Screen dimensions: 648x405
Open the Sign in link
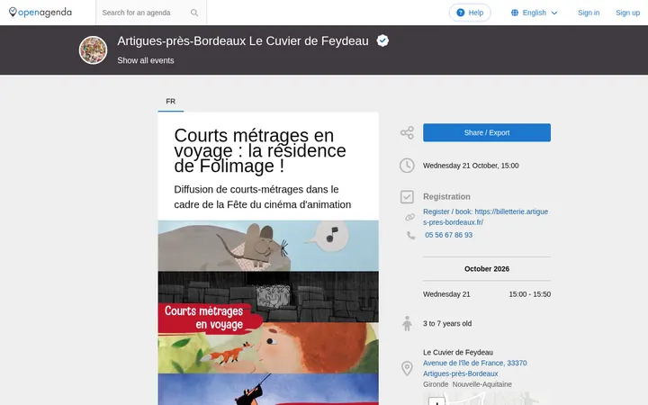pos(589,13)
